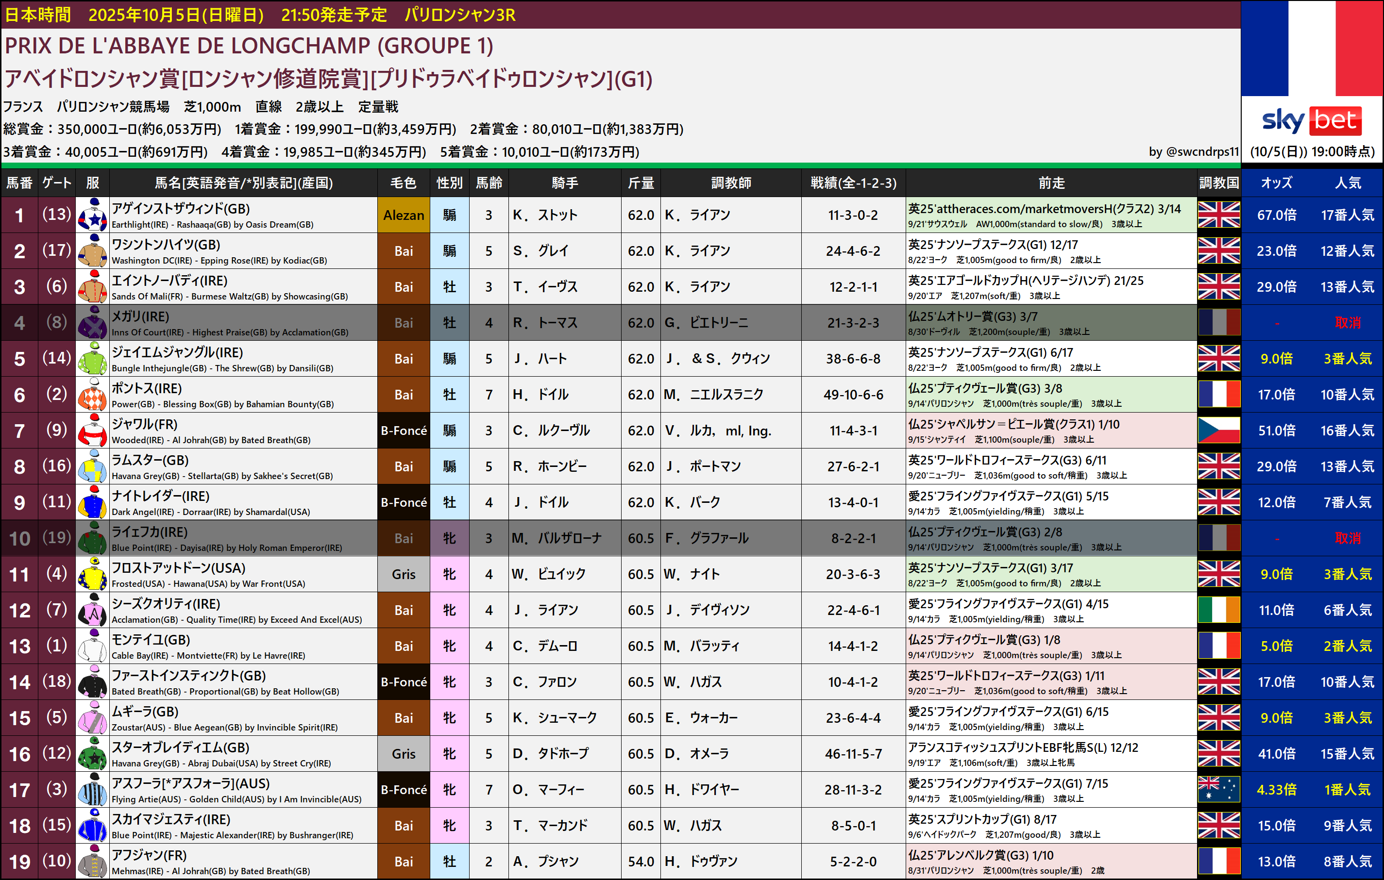The width and height of the screenshot is (1384, 880).
Task: Click the race title PRIX DE L'ABBAYE DE LONGCHAMP
Action: (249, 46)
